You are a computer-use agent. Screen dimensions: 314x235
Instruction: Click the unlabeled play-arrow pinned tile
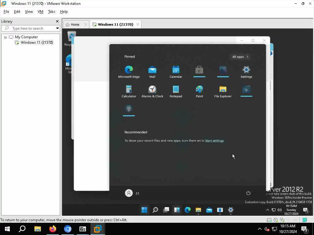click(246, 90)
